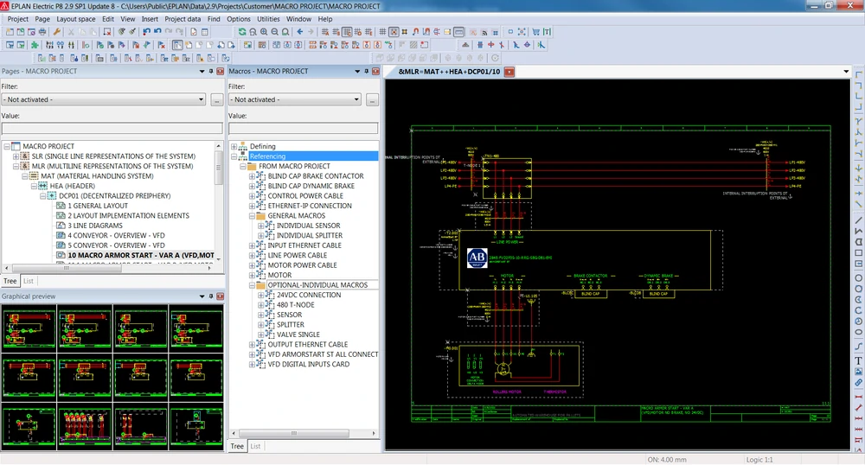Pin the Macros navigator panel

[x=366, y=72]
